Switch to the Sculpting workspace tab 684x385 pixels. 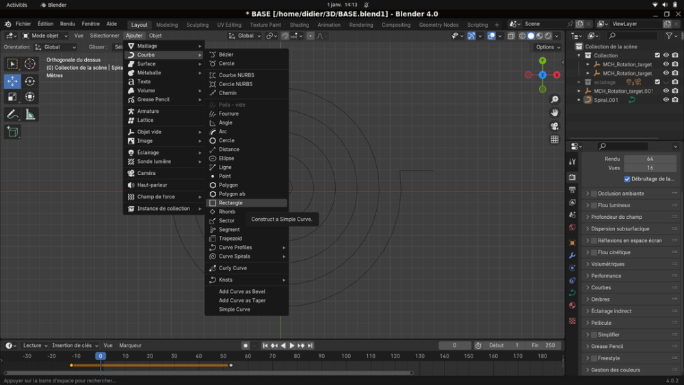(198, 25)
